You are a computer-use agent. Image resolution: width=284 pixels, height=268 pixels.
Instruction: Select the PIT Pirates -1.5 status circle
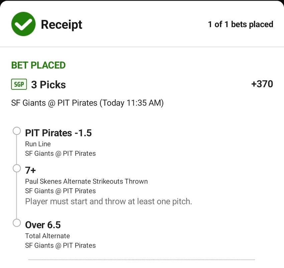[x=17, y=131]
